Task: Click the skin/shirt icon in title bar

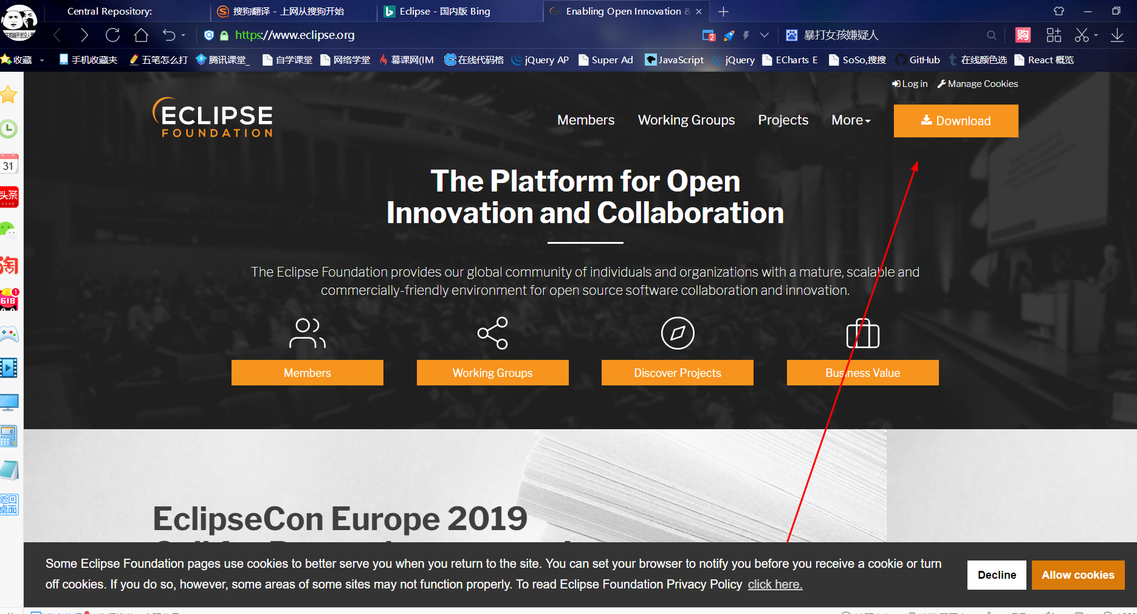Action: 1059,11
